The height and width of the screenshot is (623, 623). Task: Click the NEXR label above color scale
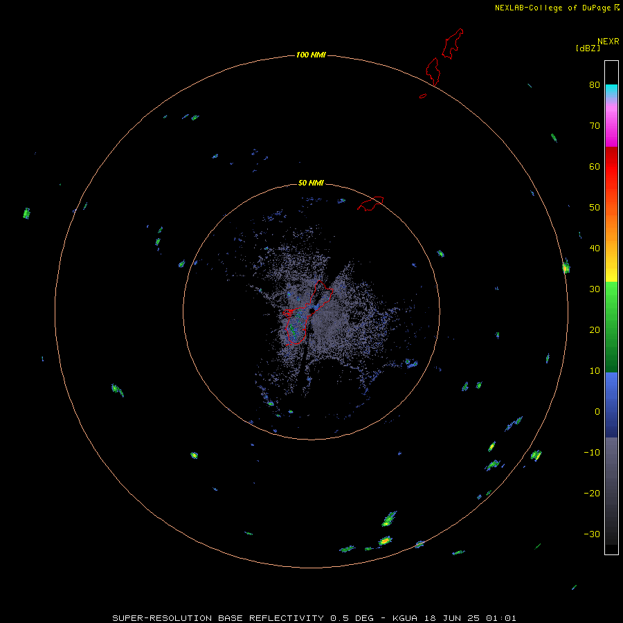(608, 42)
